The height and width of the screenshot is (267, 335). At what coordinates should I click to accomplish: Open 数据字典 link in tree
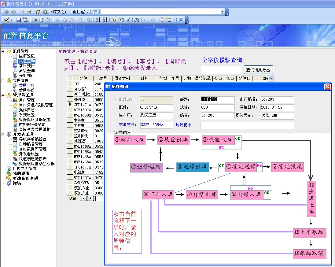27,86
